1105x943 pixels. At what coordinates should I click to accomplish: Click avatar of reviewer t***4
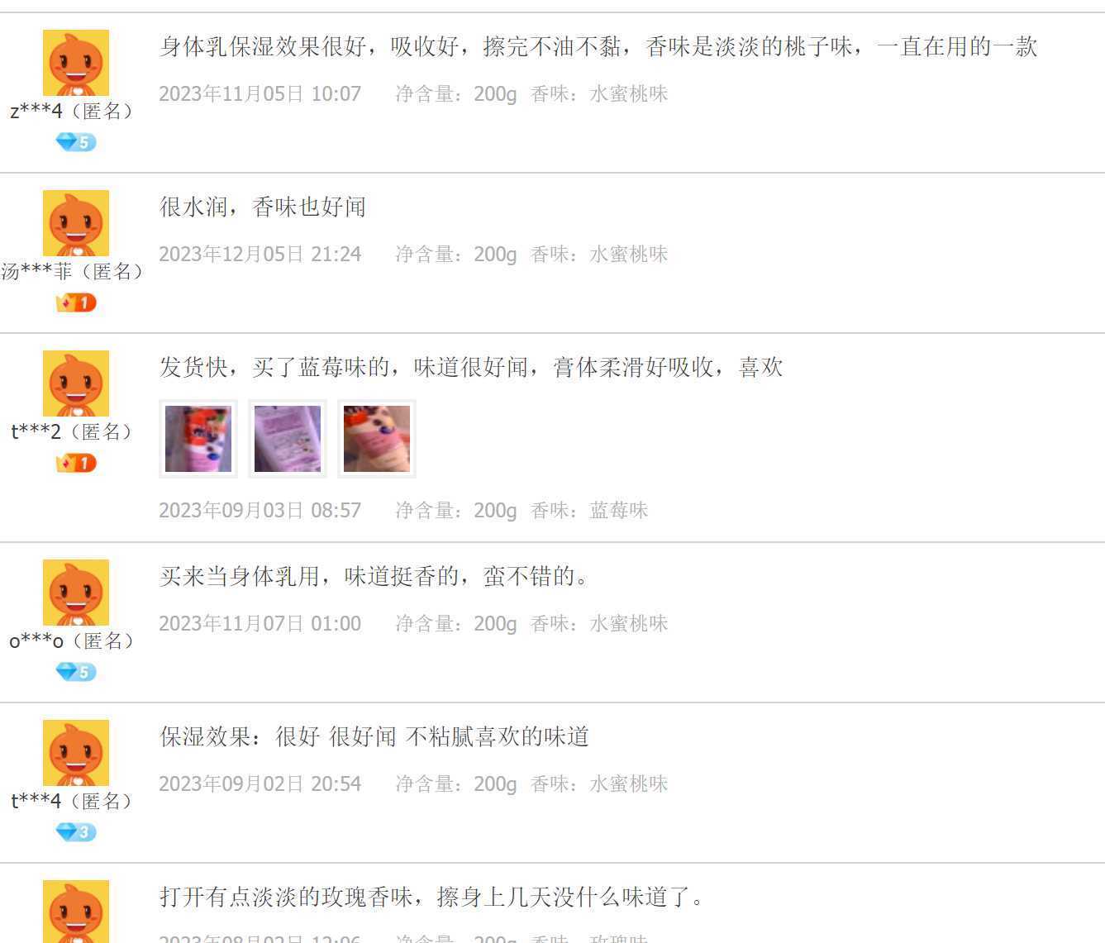tap(76, 753)
